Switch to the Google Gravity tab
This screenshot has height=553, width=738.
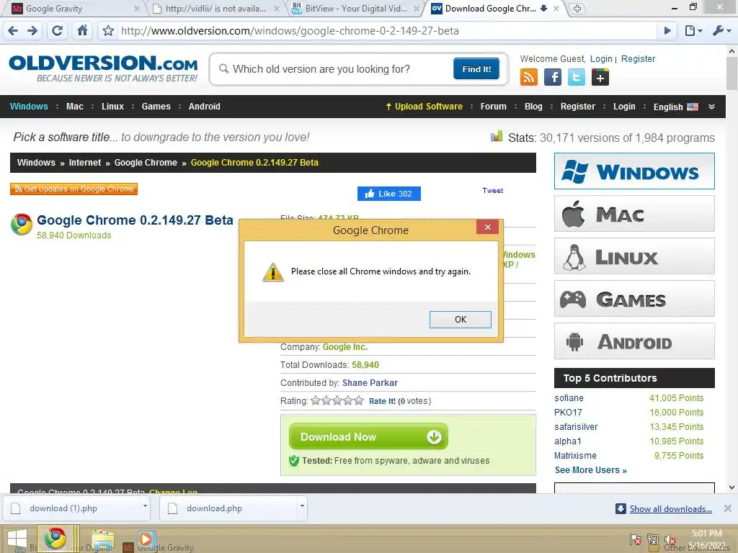coord(71,9)
